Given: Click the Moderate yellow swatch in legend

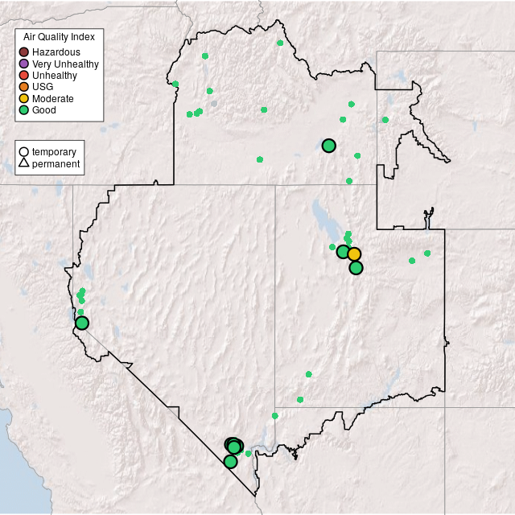Looking at the screenshot, I should click(24, 98).
